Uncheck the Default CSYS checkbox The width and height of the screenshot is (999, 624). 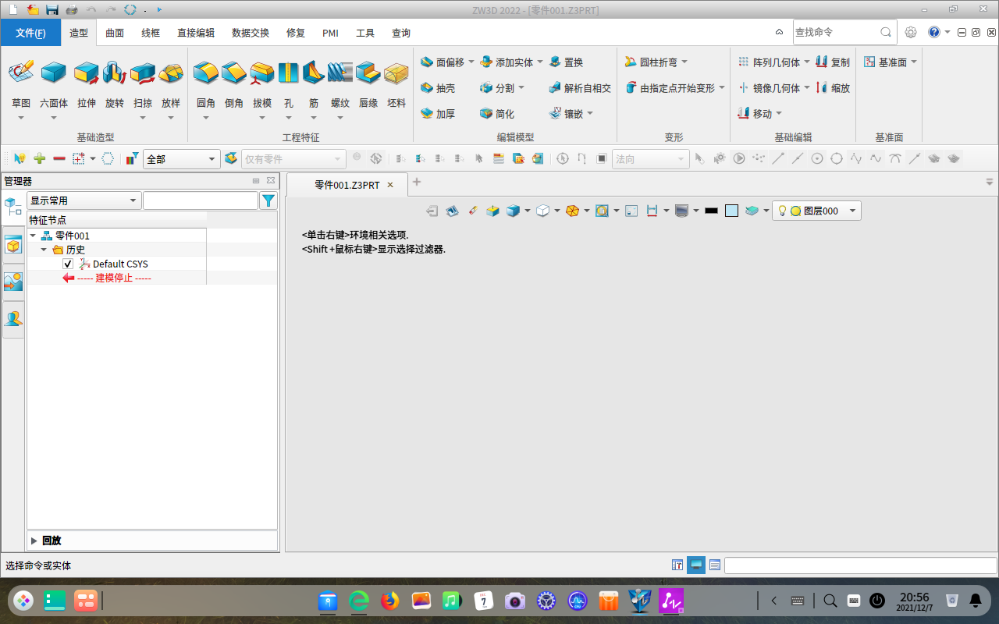[x=68, y=264]
